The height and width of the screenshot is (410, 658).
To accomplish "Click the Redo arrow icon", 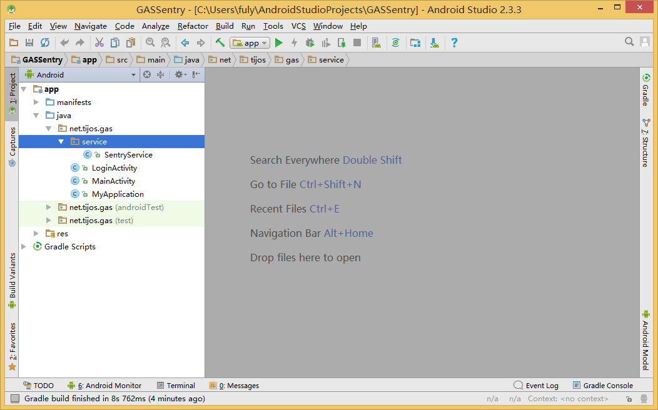I will point(79,42).
